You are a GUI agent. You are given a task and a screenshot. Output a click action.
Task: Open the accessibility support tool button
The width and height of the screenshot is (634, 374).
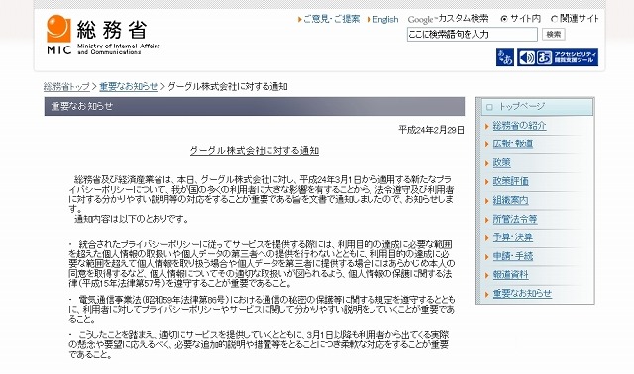(x=558, y=57)
